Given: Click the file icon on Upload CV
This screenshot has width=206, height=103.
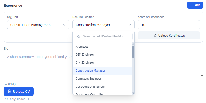Looking at the screenshot, I should [9, 91].
